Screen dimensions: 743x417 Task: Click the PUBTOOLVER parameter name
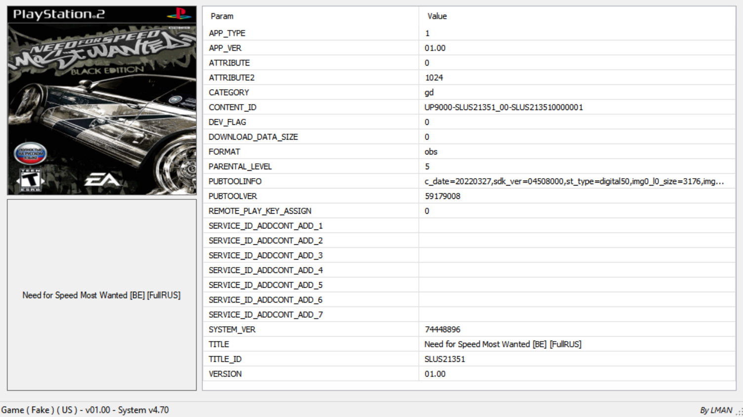coord(233,196)
